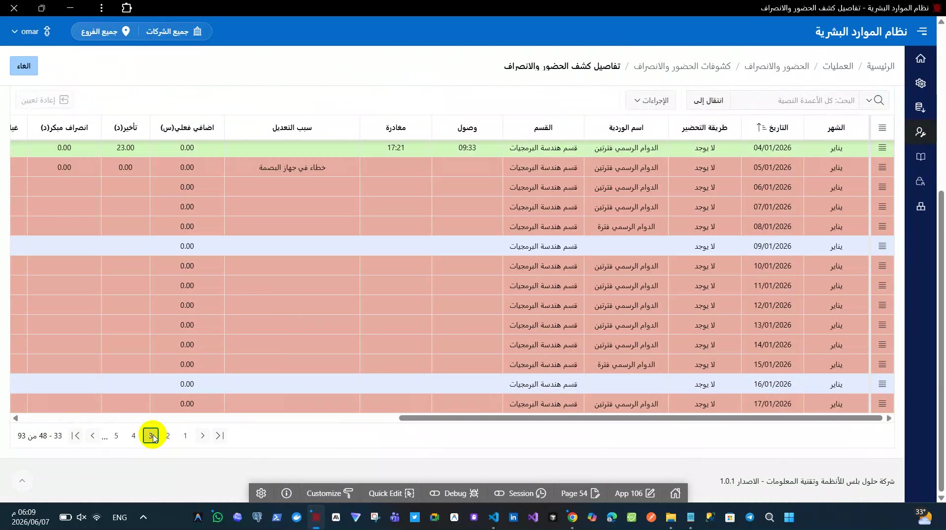Image resolution: width=946 pixels, height=530 pixels.
Task: Open App 106 in the dev toolbar
Action: pyautogui.click(x=635, y=493)
